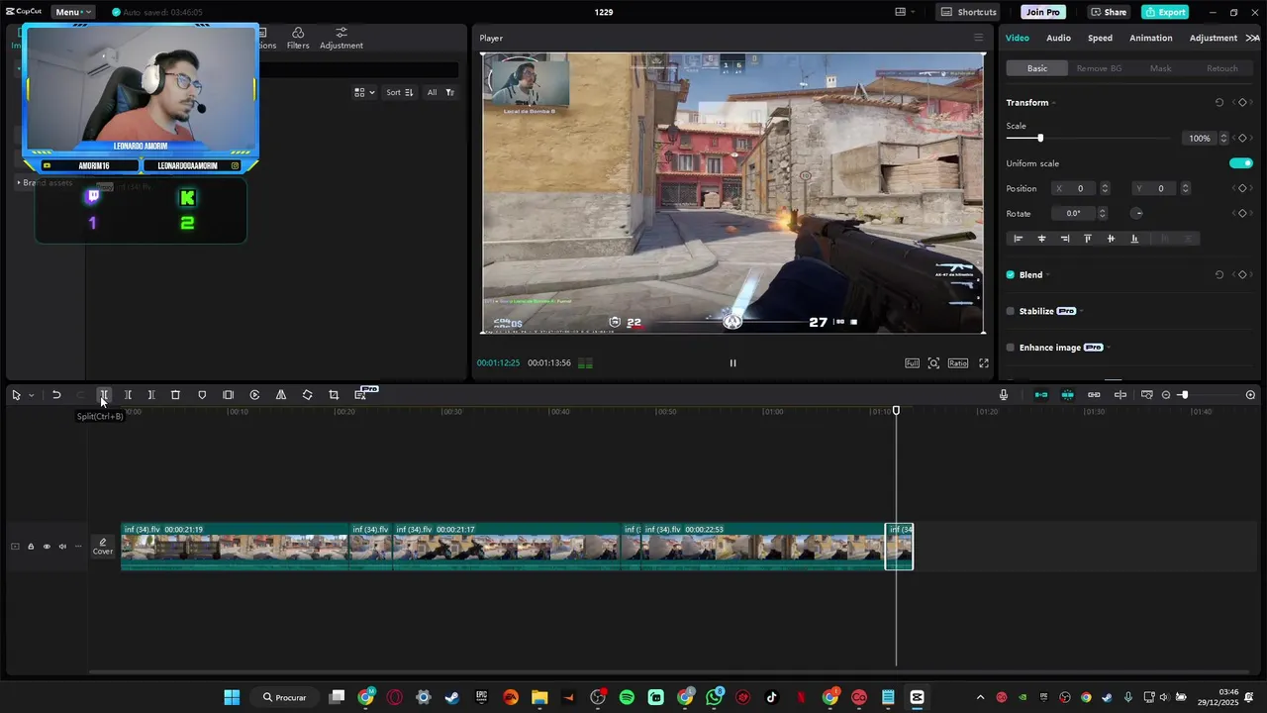This screenshot has width=1267, height=713.
Task: Select the Remove BG sub-tab
Action: pyautogui.click(x=1099, y=68)
